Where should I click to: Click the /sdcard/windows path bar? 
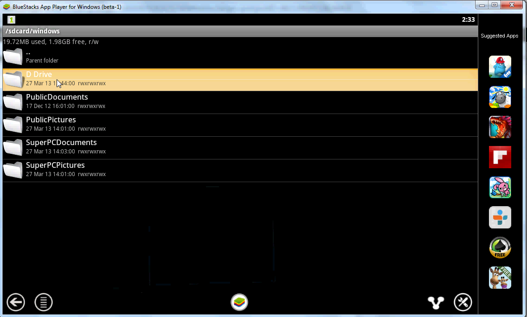(x=240, y=31)
